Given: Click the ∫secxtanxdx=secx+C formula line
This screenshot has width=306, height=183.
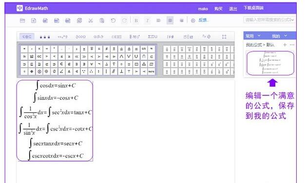Looking at the screenshot, I should pos(56,144).
